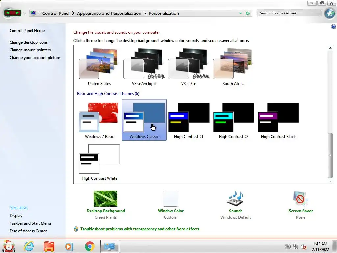The height and width of the screenshot is (253, 337).
Task: Click theme list scroll up arrow
Action: click(330, 48)
